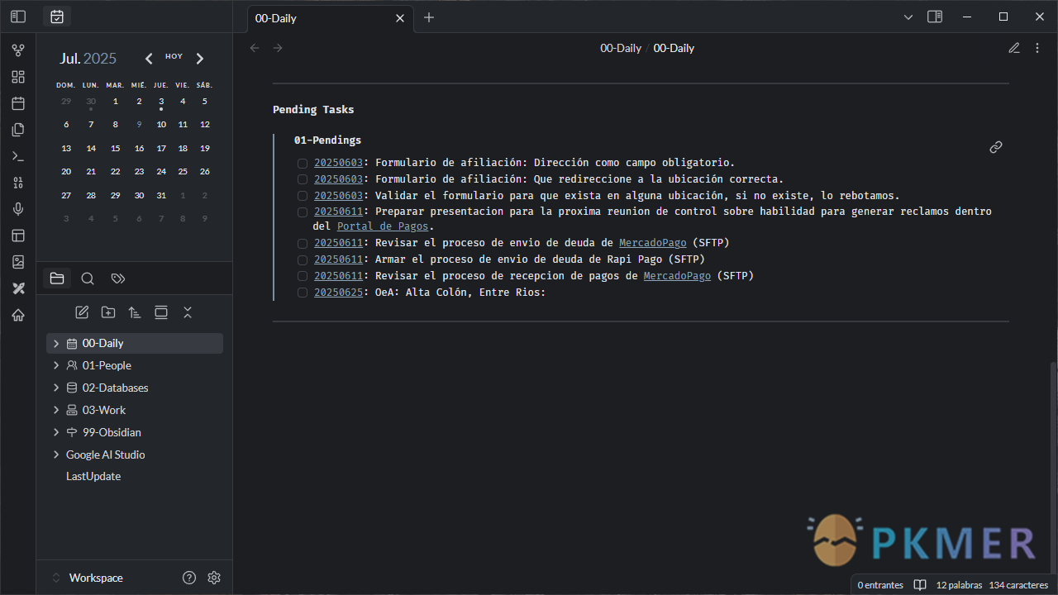Click the image ribbon icon
The image size is (1058, 595).
click(x=18, y=262)
